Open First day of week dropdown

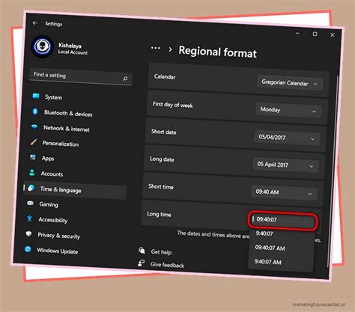click(x=288, y=110)
